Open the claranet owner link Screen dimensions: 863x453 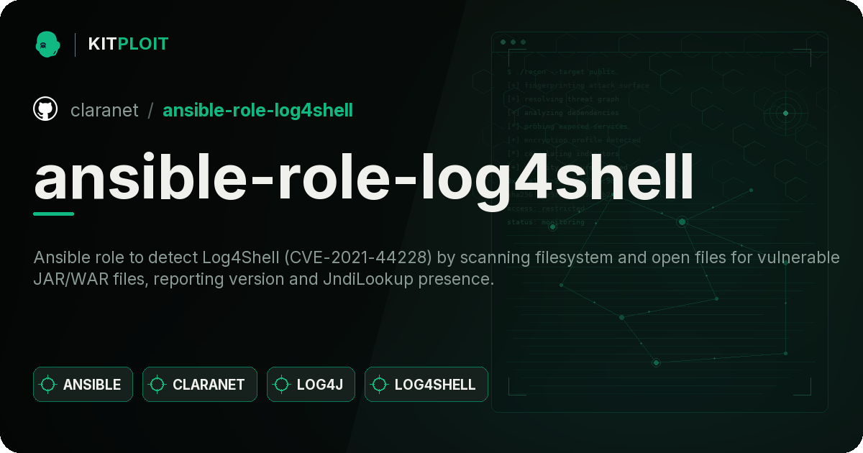tap(104, 110)
